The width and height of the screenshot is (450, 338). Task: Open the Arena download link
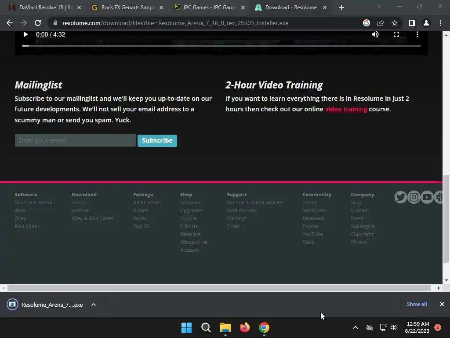click(x=78, y=202)
